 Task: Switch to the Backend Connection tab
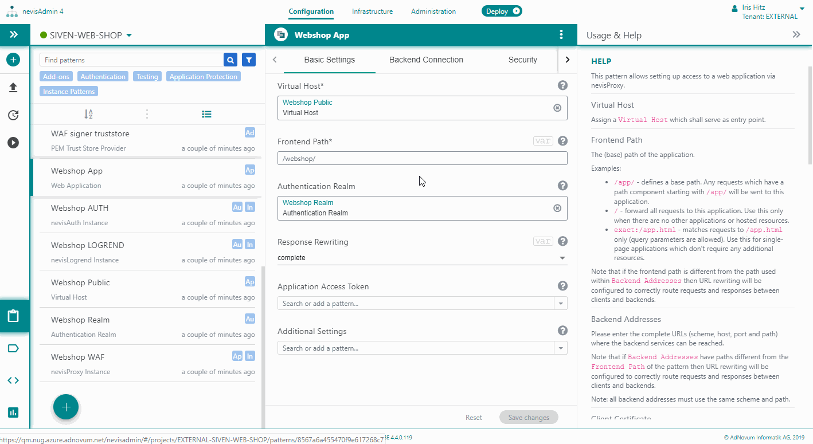pos(426,60)
